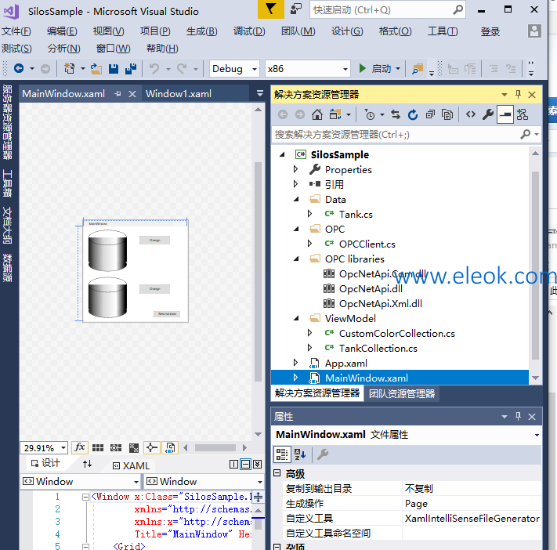Switch to the Window1.xaml tab
This screenshot has height=550, width=557.
(179, 93)
